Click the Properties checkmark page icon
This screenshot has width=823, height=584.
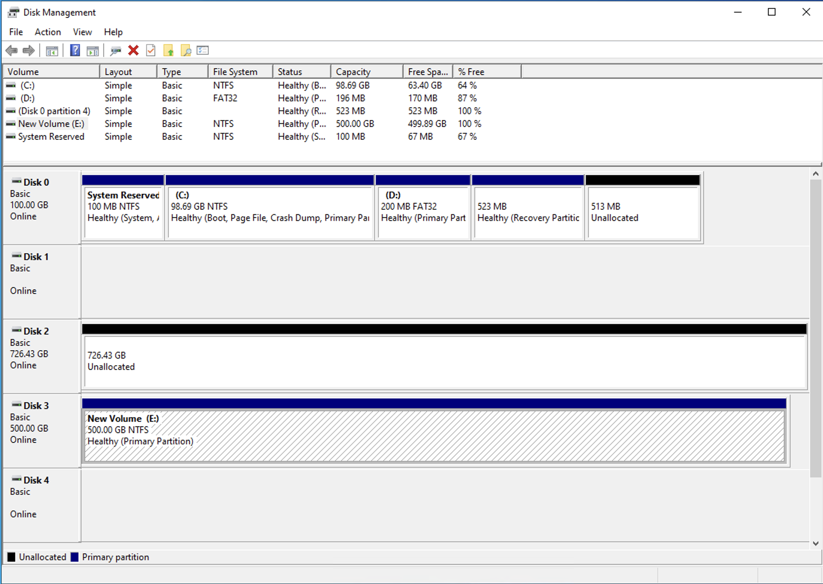[151, 50]
